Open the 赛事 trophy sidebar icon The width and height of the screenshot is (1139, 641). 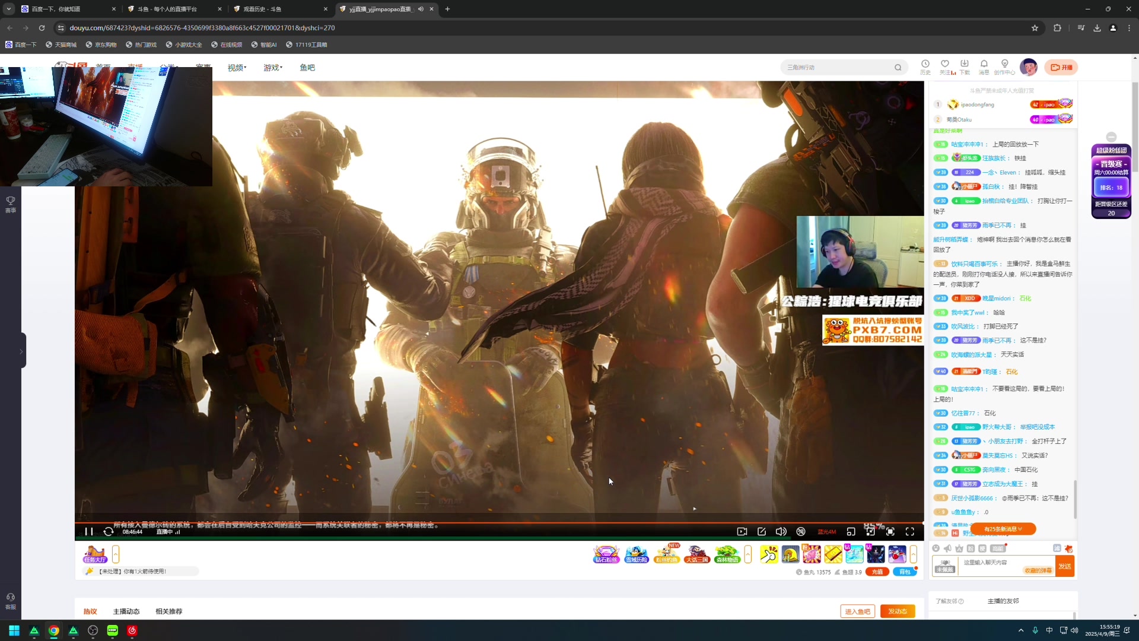tap(11, 204)
